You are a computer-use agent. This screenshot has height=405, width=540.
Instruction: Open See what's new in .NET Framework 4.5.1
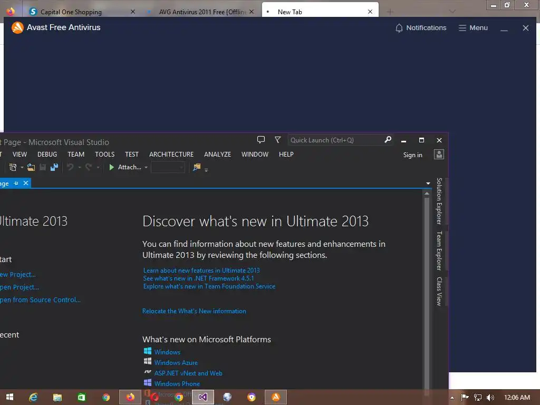[x=198, y=278]
